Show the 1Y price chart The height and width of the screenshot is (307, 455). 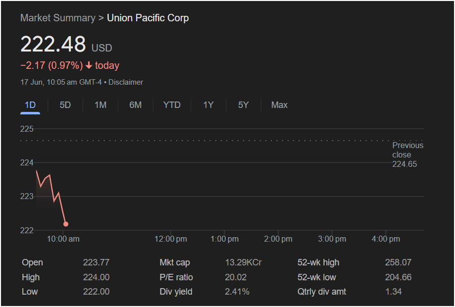208,105
